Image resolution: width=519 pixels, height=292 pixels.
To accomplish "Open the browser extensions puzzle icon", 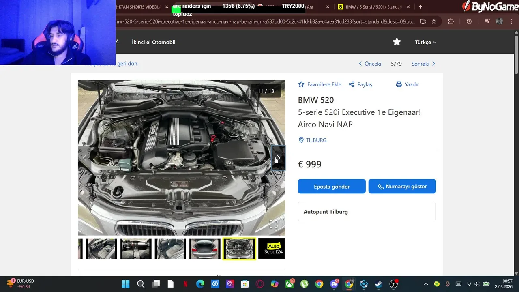I will pyautogui.click(x=451, y=21).
